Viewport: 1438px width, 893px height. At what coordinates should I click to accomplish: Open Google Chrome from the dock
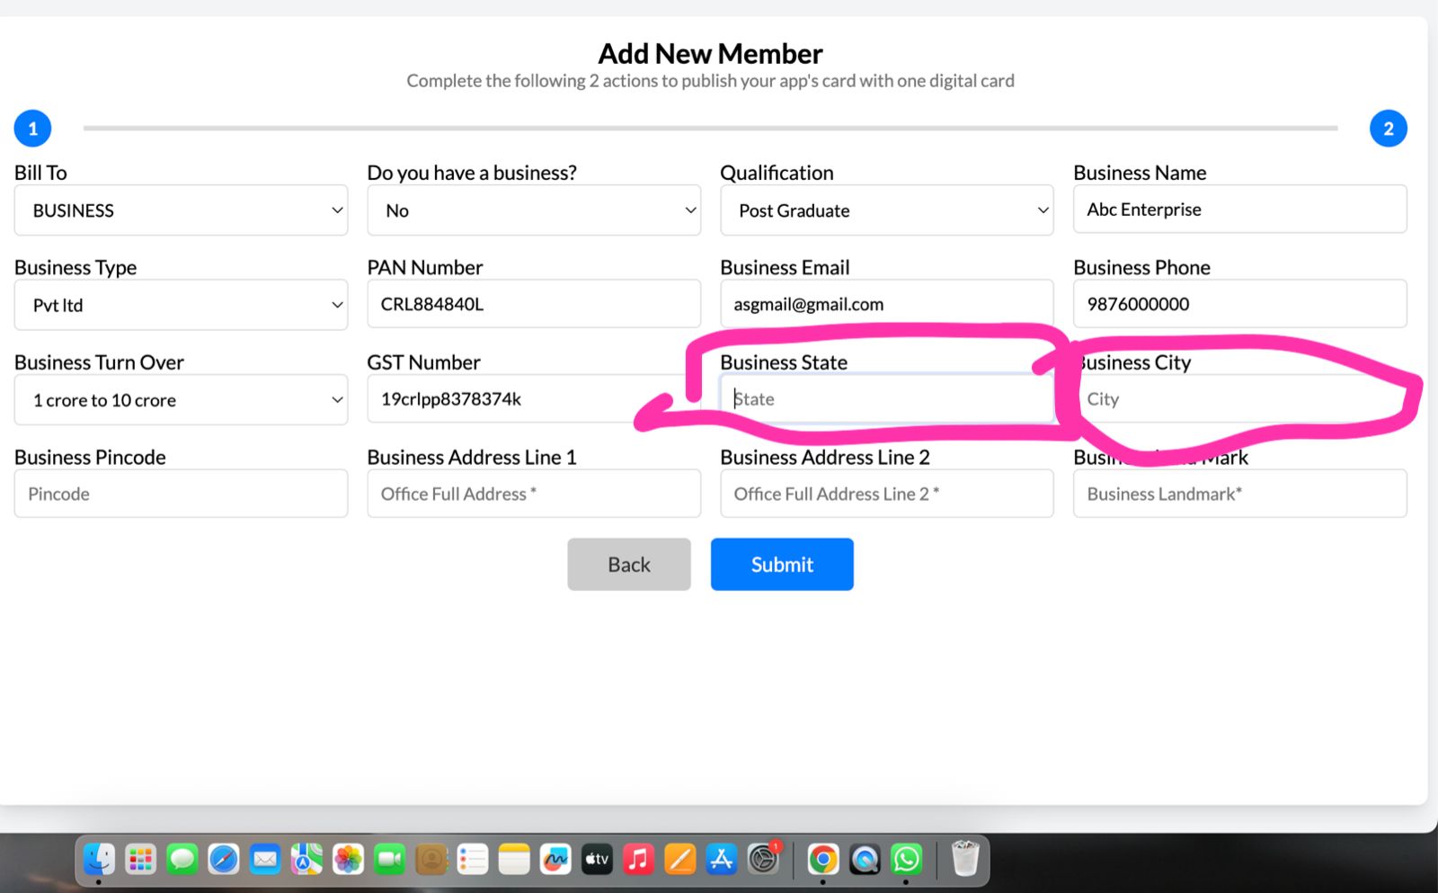tap(822, 860)
